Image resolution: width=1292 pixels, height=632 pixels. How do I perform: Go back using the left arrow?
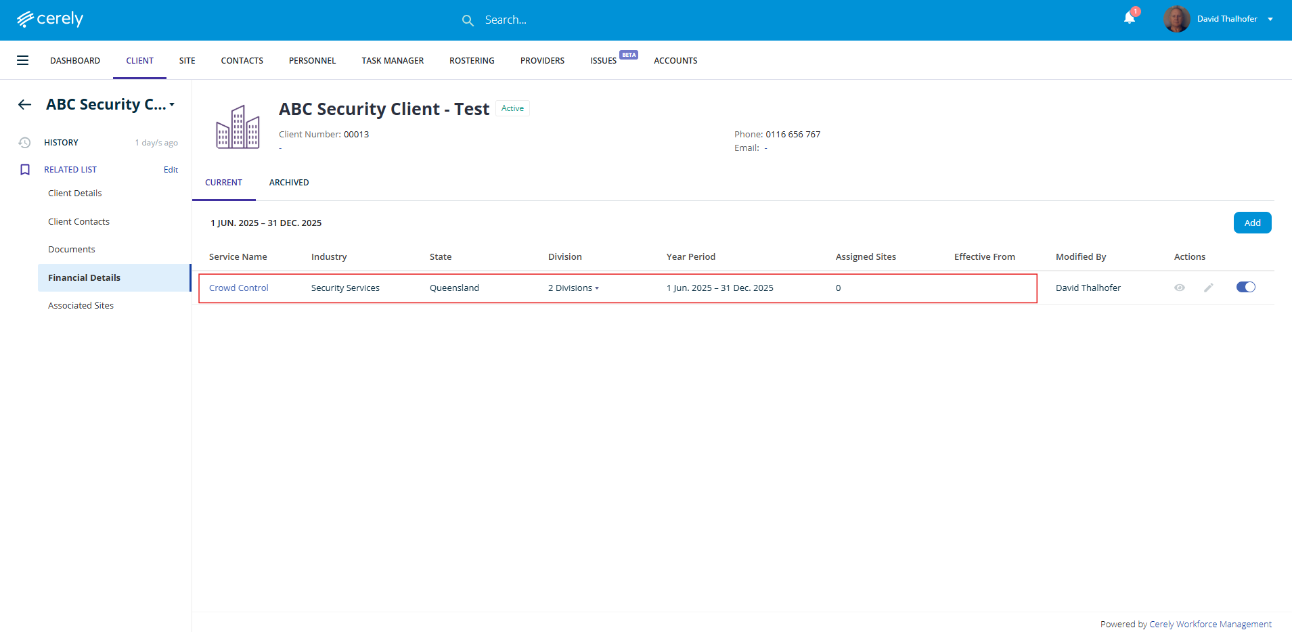coord(25,104)
